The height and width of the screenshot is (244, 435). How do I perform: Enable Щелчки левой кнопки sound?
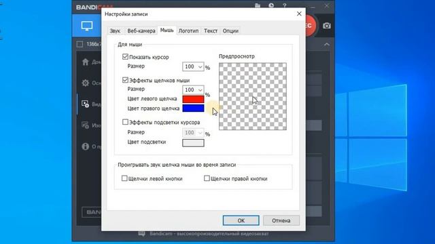point(124,178)
